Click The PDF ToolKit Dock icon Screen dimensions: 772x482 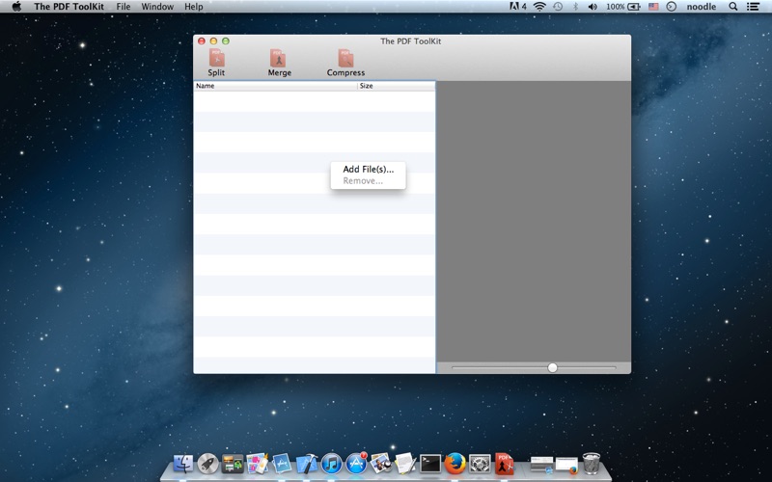coord(504,464)
